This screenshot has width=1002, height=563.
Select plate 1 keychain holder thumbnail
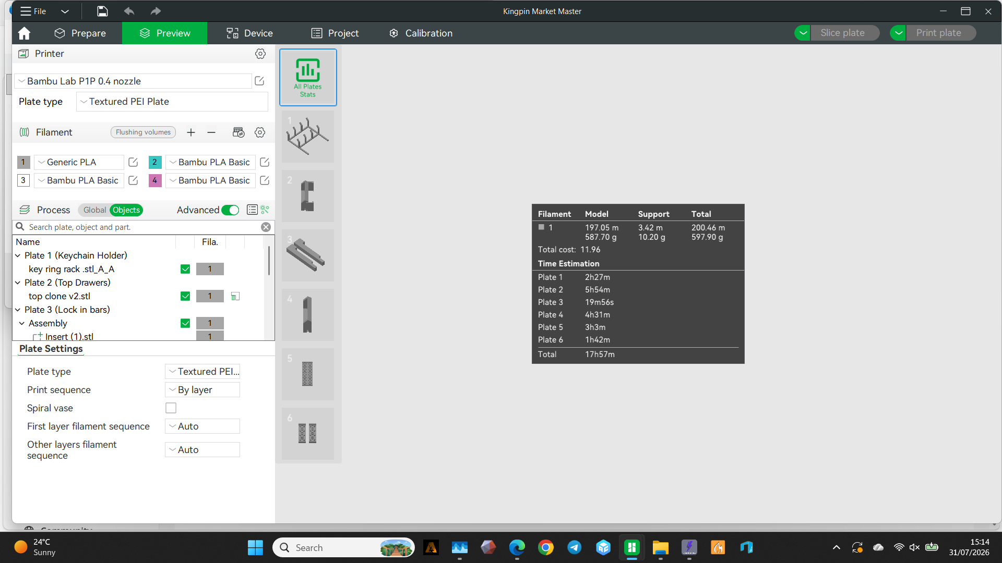click(x=308, y=137)
